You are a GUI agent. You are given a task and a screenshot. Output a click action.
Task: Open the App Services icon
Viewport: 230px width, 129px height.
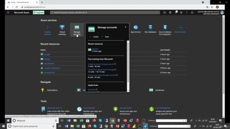coord(136,27)
